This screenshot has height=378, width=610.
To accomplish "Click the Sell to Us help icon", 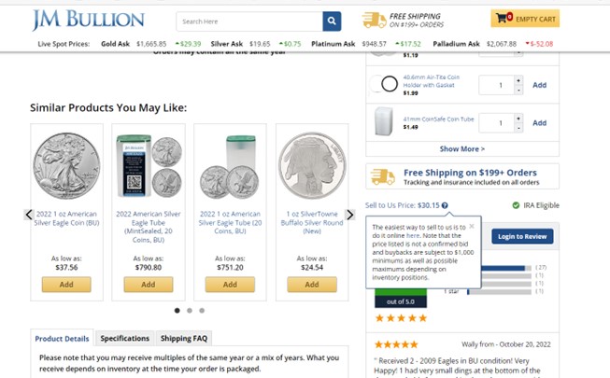I will (445, 205).
